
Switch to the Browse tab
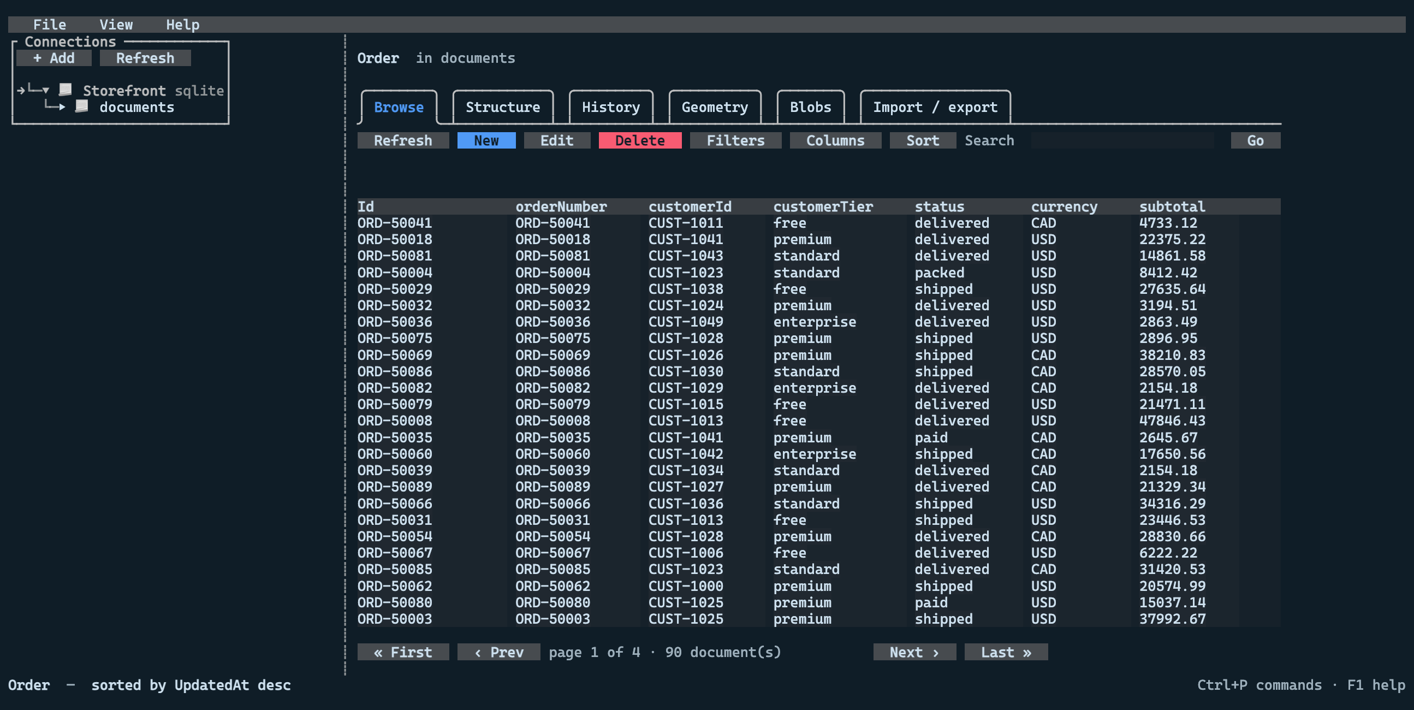click(x=399, y=107)
